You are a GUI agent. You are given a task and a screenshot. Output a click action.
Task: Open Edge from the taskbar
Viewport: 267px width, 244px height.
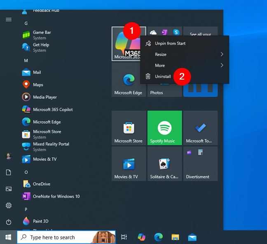click(x=158, y=237)
